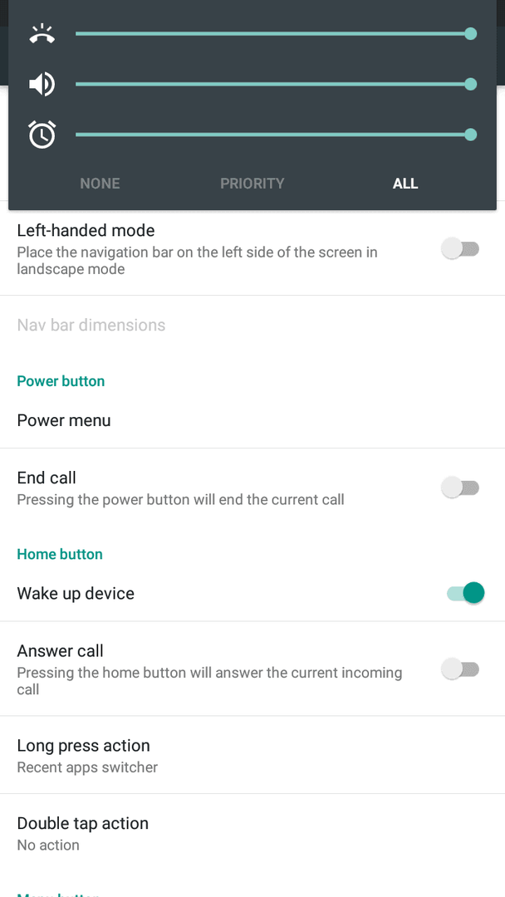Enable Left-handed mode switch
Screen dimensions: 505x897
[x=461, y=249]
